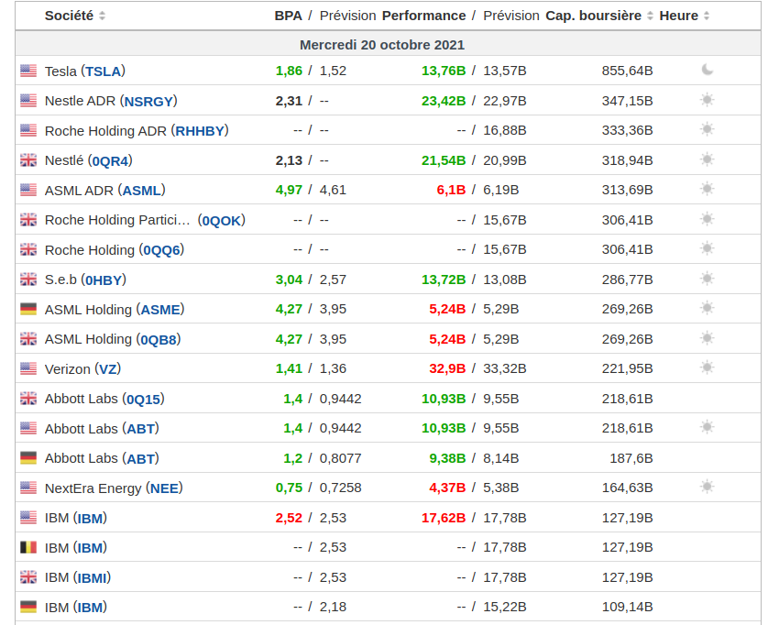Screen dimensions: 768x625
Task: Click the UK flag beside Nestlé (0QR4)
Action: tap(28, 160)
